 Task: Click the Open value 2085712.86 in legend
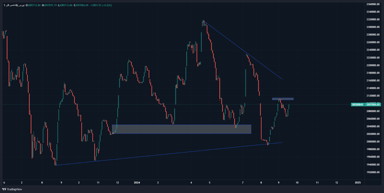point(34,5)
